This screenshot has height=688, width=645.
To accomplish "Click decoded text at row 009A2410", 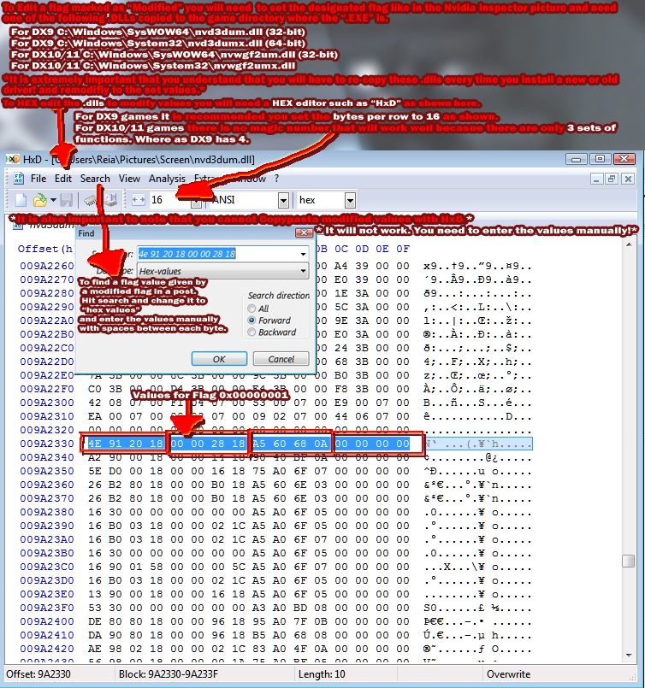I will (x=477, y=635).
